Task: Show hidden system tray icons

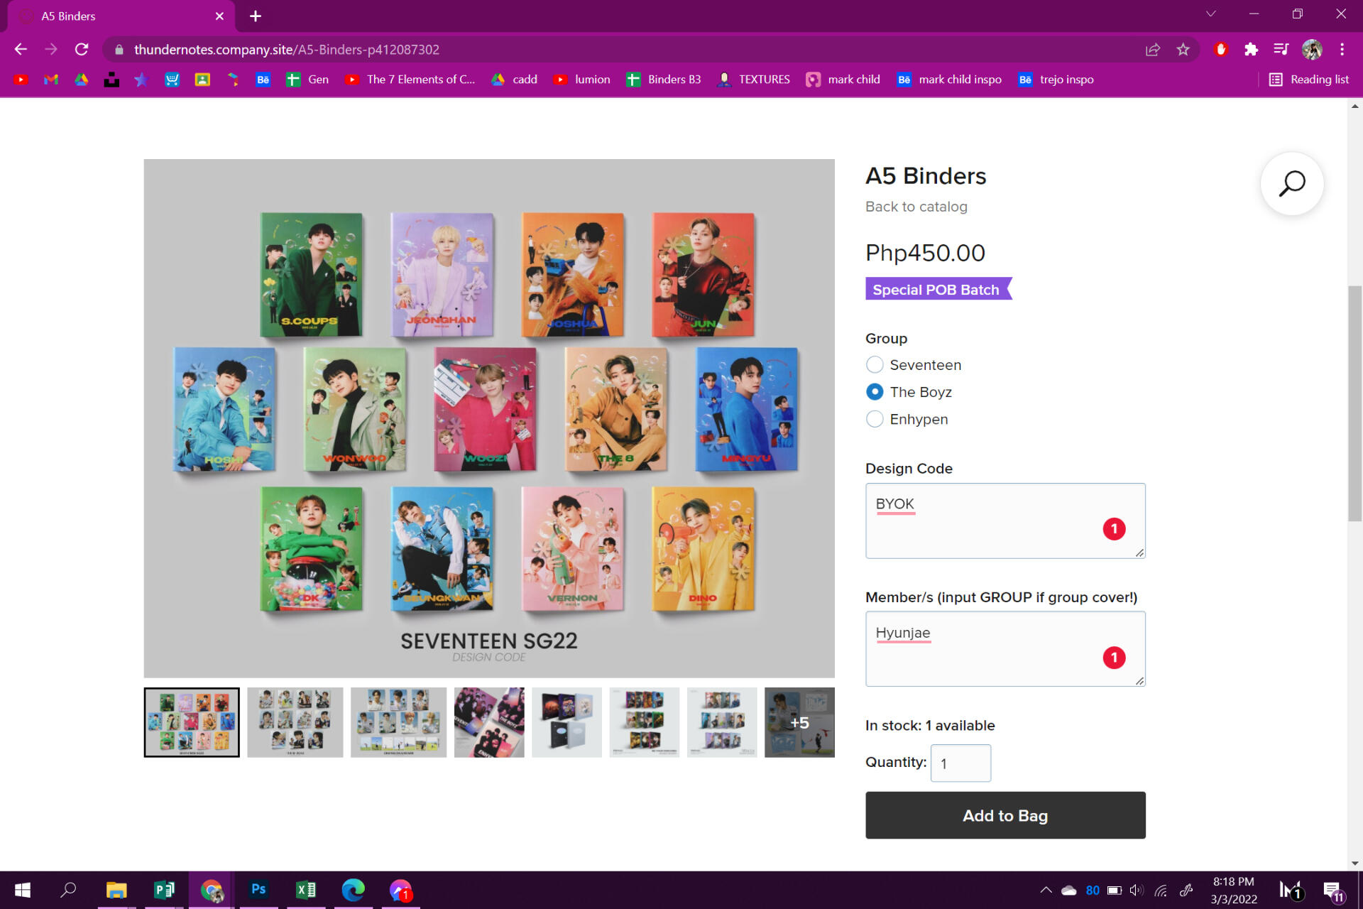Action: (x=1046, y=891)
